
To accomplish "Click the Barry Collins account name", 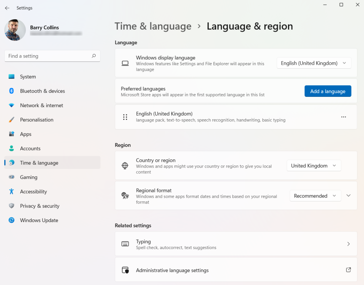I will 44,27.
